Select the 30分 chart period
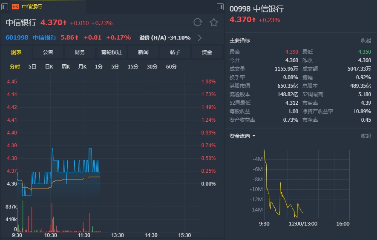 click(152, 67)
